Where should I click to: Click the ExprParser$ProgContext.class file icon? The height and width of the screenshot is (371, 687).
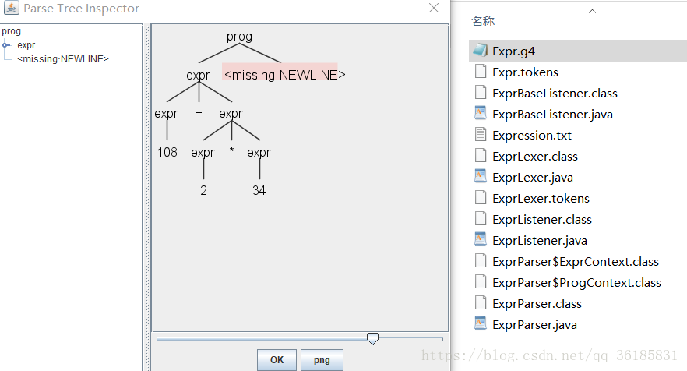[x=481, y=282]
